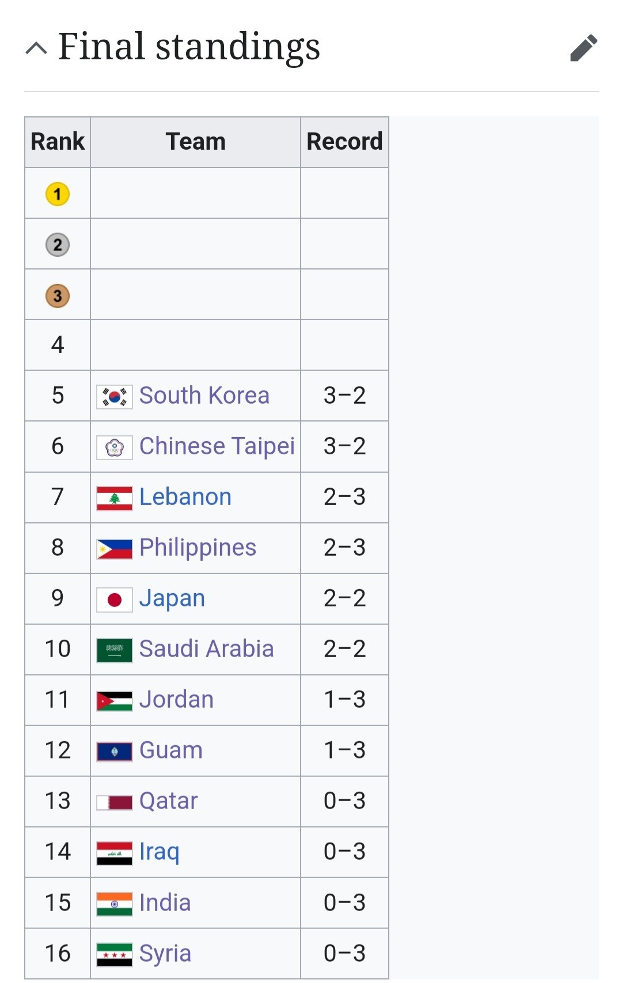
Task: Open the Iraq team link
Action: pos(160,852)
